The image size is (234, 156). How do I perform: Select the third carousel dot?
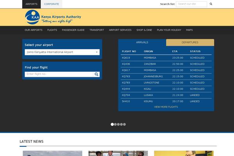[x=118, y=124]
